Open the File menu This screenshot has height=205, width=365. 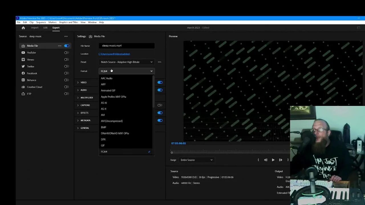[x=19, y=22]
